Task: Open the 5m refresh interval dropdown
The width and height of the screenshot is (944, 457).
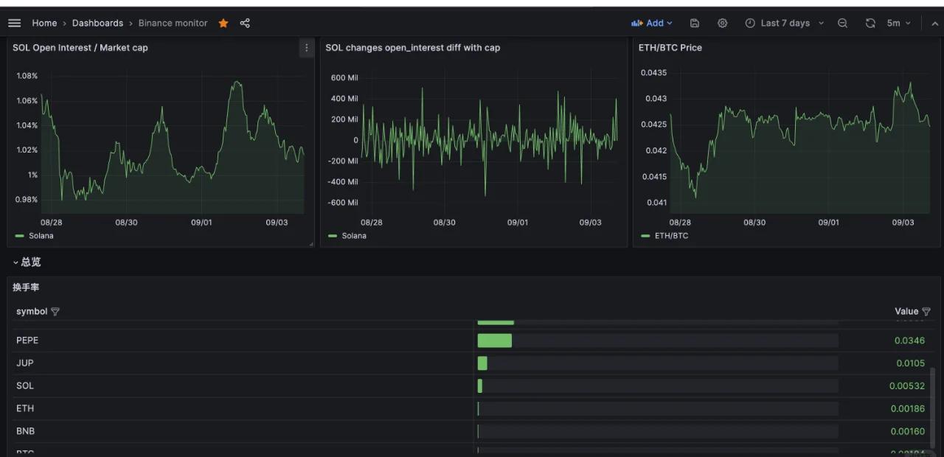Action: (x=898, y=23)
